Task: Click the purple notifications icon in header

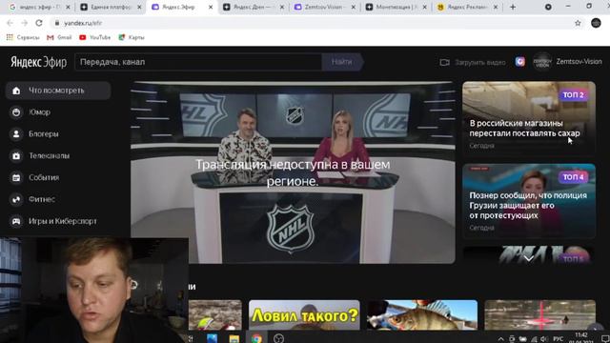Action: pyautogui.click(x=520, y=62)
